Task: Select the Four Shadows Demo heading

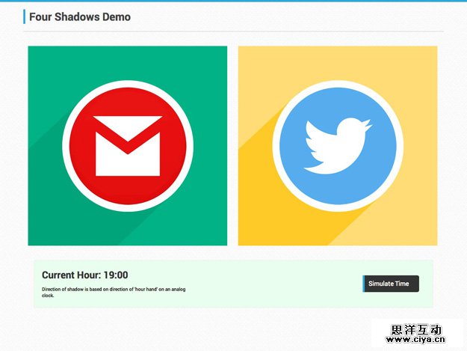Action: (x=80, y=16)
